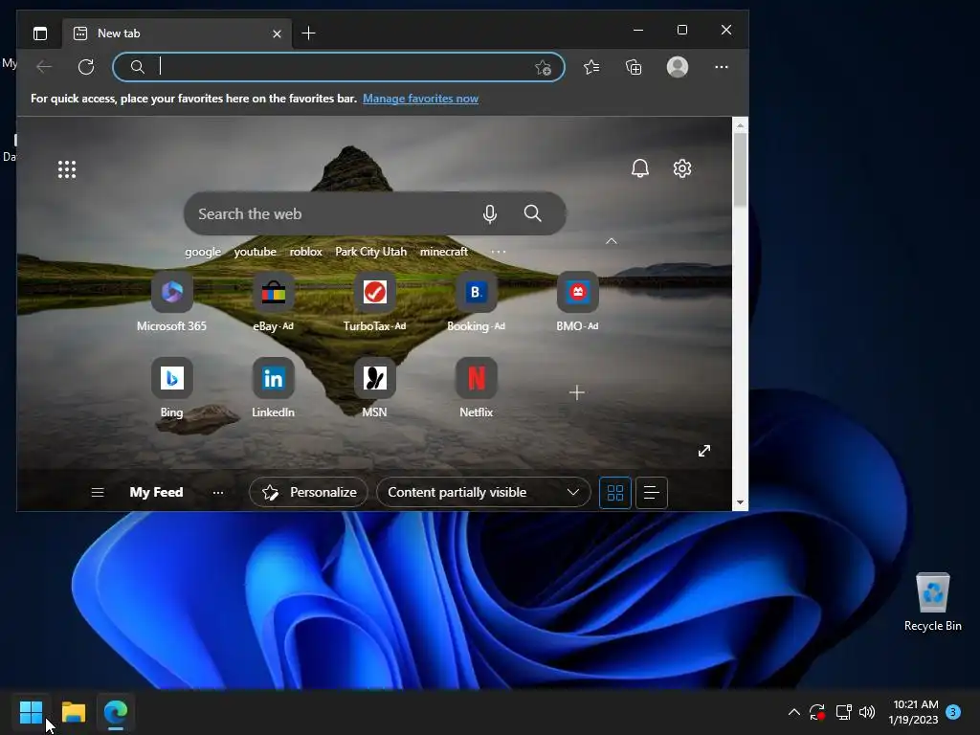
Task: Open the user profile avatar
Action: tap(678, 67)
